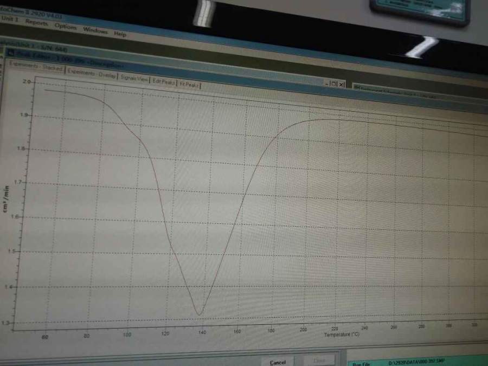Image resolution: width=488 pixels, height=366 pixels.
Task: Click the curve minimum near 140 °C
Action: point(199,314)
